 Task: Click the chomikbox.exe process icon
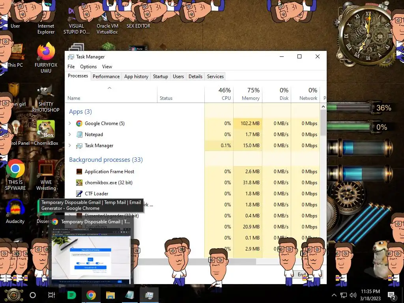tap(79, 183)
